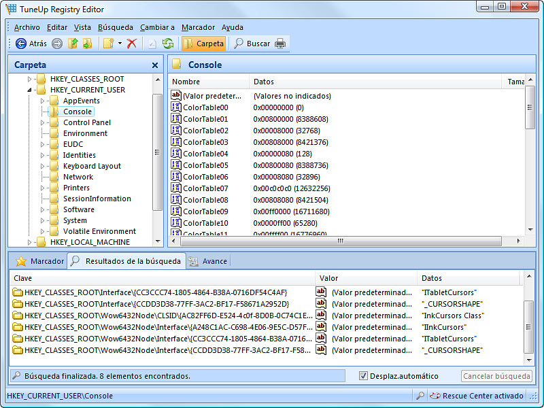This screenshot has width=544, height=408.
Task: Expand the HKEY_LOCAL_MACHINE tree node
Action: (x=29, y=242)
